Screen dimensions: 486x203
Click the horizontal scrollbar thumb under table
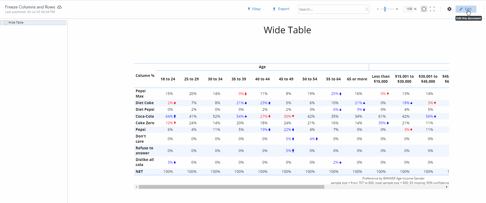pyautogui.click(x=231, y=187)
